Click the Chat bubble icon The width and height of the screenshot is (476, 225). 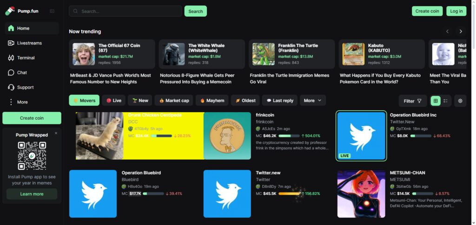[11, 73]
